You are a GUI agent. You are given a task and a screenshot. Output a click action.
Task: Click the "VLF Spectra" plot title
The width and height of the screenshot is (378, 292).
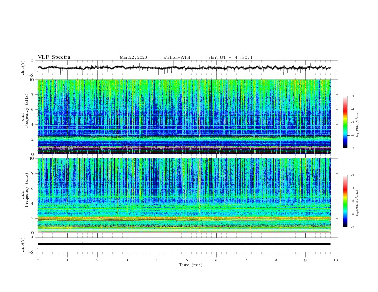click(x=54, y=57)
